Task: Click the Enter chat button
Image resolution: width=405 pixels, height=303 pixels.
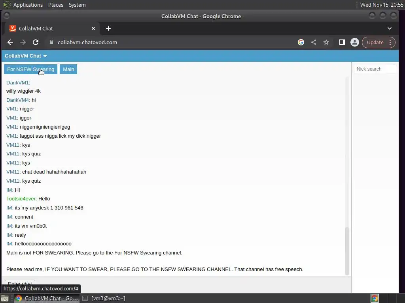Action: tap(20, 283)
